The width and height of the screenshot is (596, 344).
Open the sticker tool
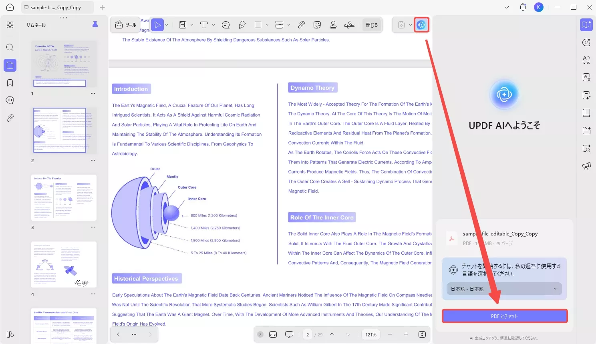point(317,25)
